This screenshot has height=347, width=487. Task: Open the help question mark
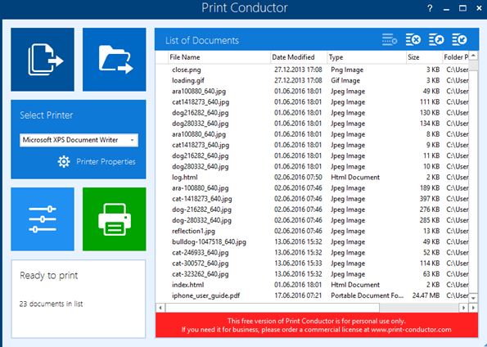click(x=430, y=8)
